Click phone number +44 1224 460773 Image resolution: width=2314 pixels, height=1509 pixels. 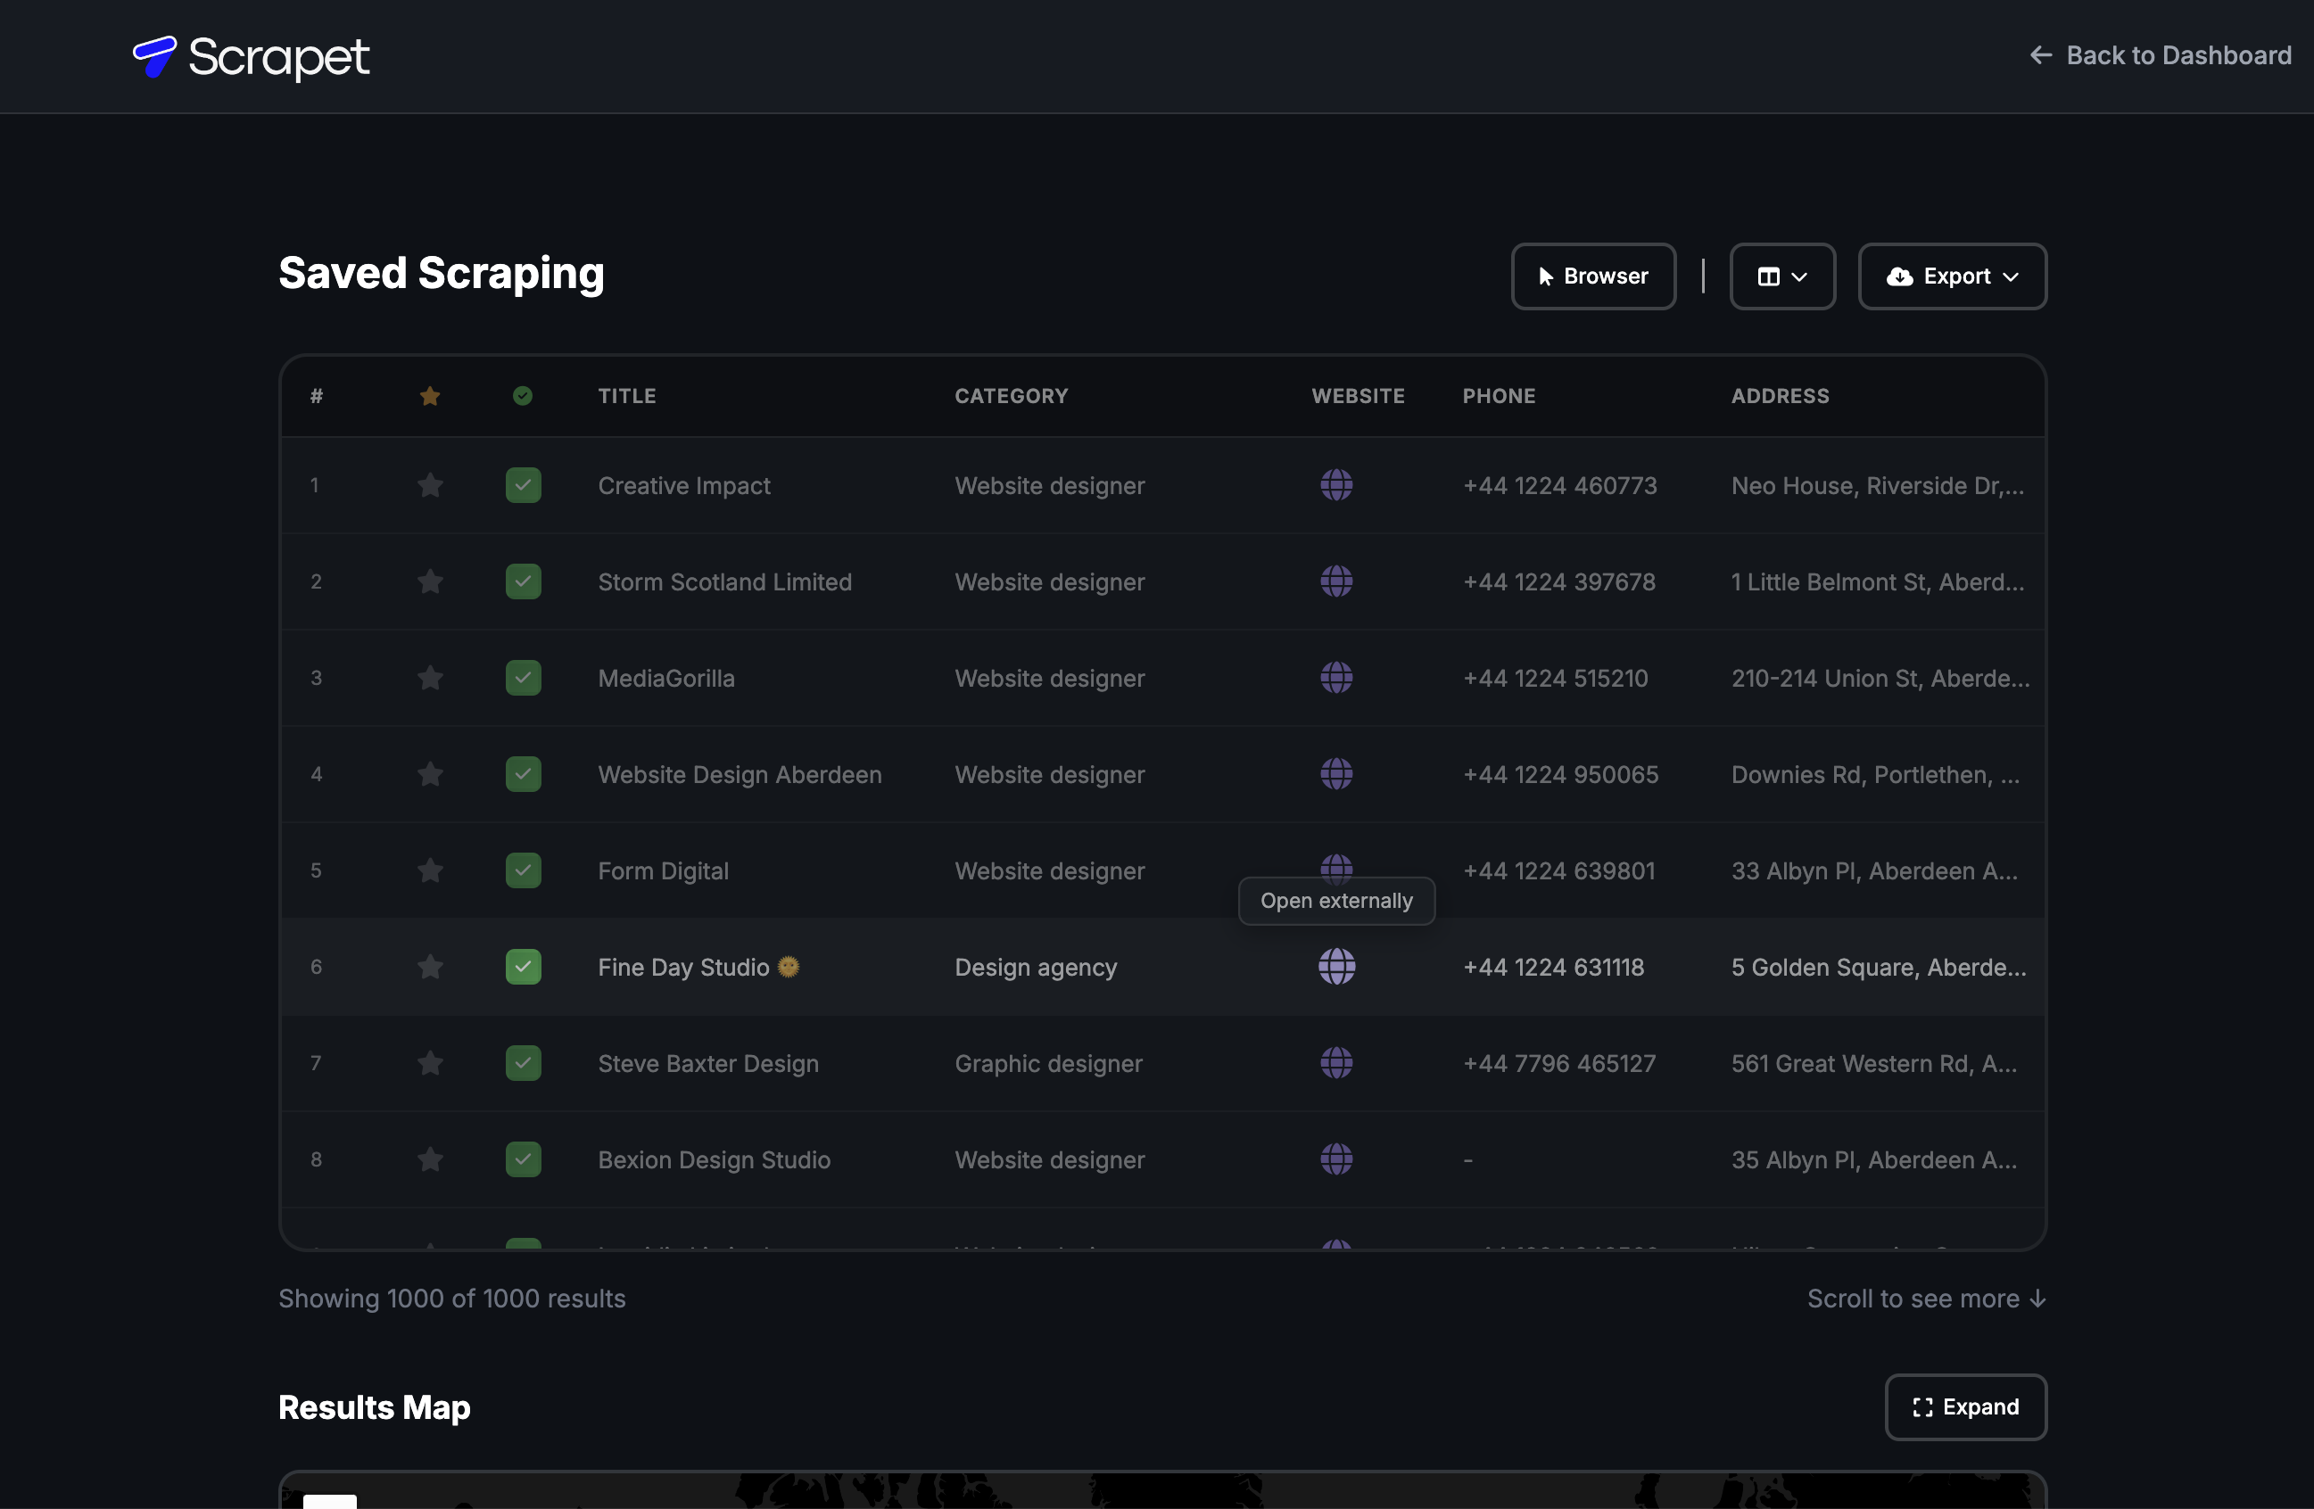(1559, 485)
